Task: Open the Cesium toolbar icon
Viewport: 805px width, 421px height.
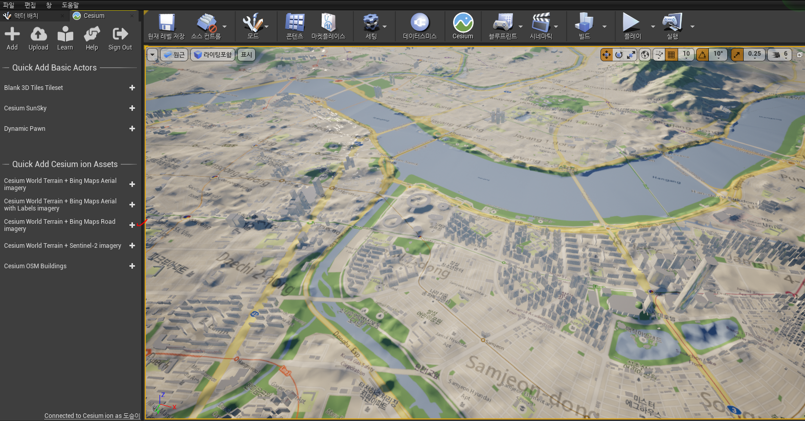Action: pyautogui.click(x=463, y=27)
